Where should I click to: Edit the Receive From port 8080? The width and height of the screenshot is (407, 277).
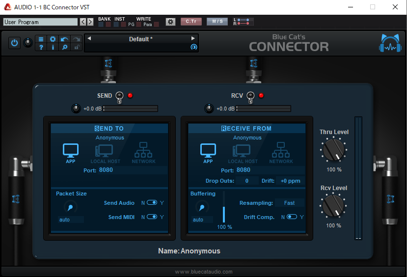pos(270,170)
